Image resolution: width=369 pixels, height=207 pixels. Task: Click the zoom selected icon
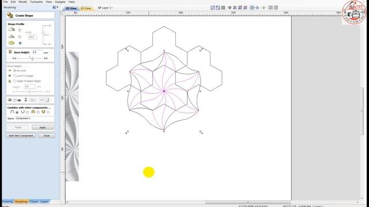(245, 7)
